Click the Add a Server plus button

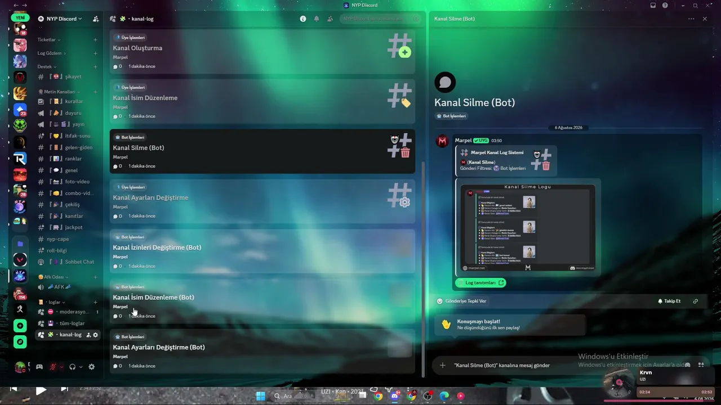pos(20,326)
